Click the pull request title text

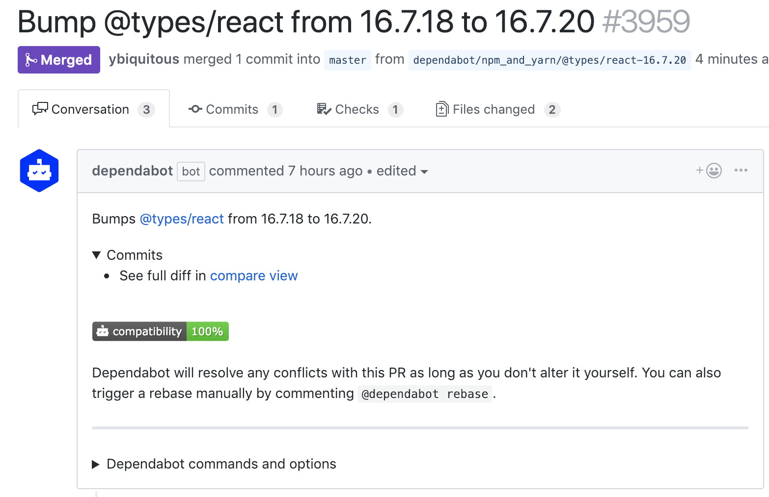coord(306,22)
